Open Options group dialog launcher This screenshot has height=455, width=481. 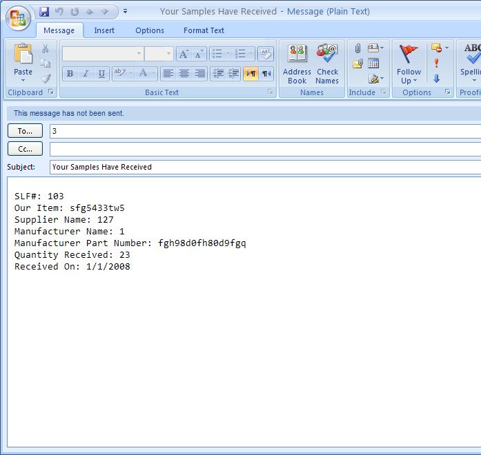pyautogui.click(x=448, y=92)
